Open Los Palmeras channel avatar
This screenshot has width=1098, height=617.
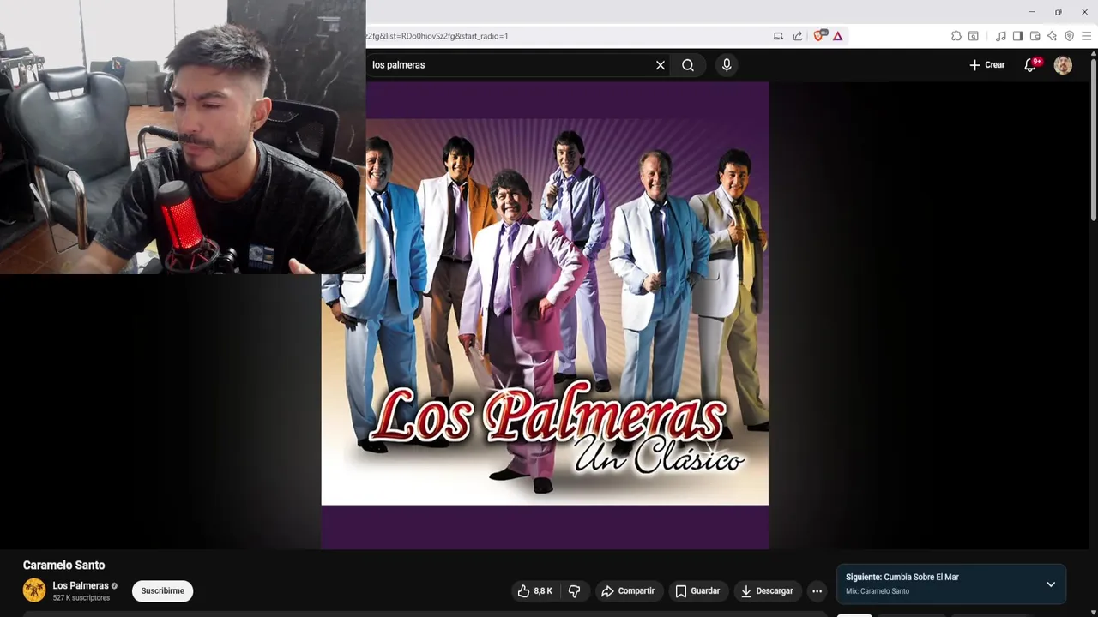click(x=34, y=590)
